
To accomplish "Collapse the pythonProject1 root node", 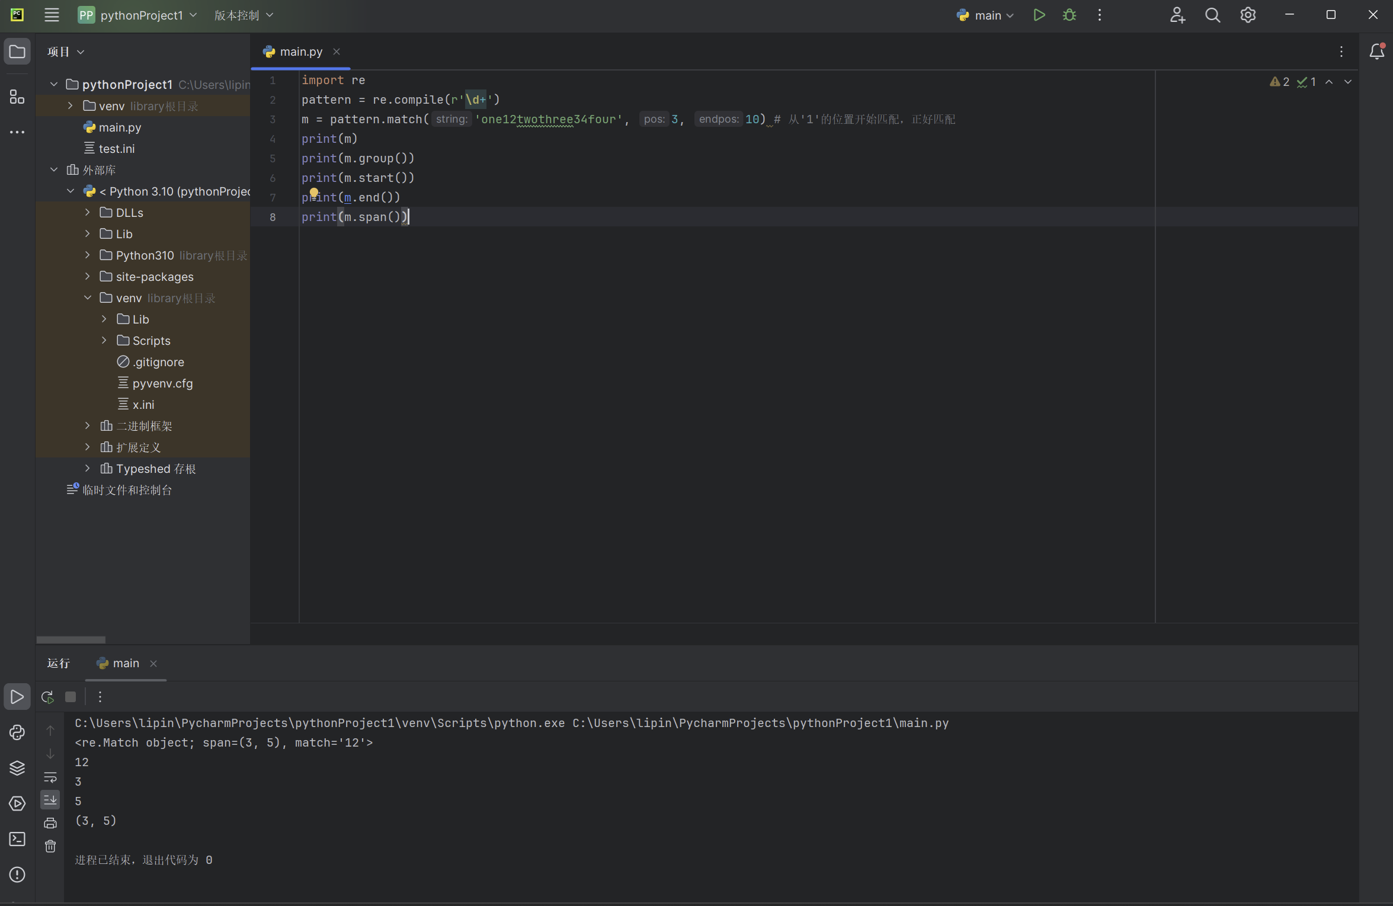I will [54, 85].
